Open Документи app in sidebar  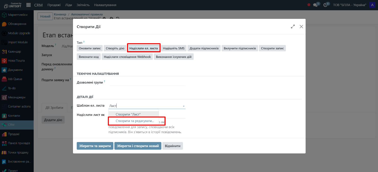(x=15, y=70)
